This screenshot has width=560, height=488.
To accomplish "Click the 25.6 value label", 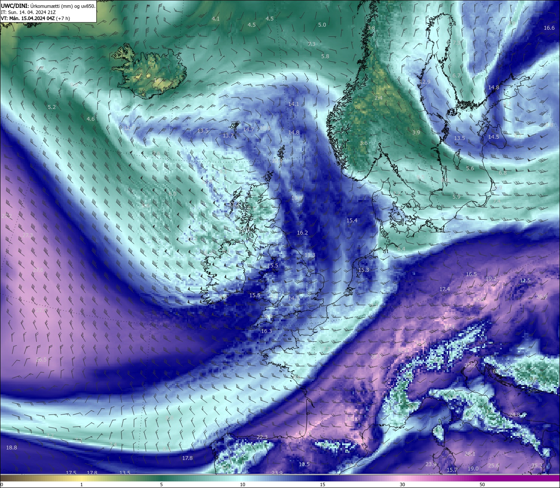I will coord(493,466).
